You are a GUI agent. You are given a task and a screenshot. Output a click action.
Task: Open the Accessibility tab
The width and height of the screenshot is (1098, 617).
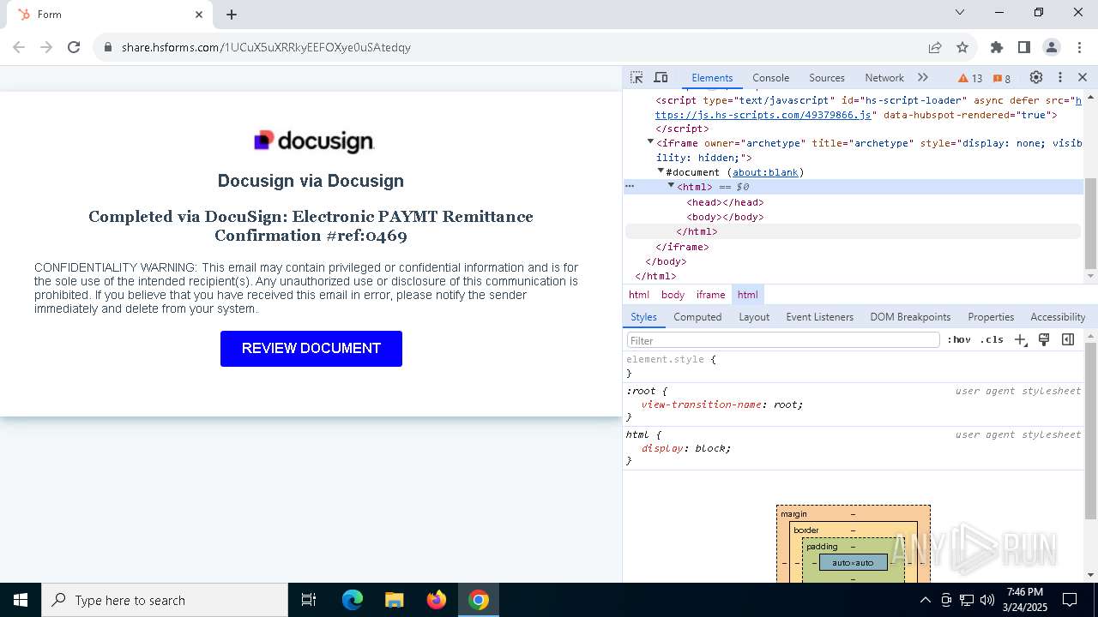click(x=1058, y=317)
